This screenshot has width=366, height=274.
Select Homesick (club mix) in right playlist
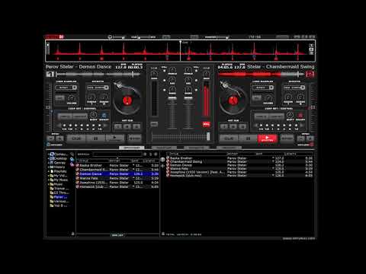(x=239, y=175)
